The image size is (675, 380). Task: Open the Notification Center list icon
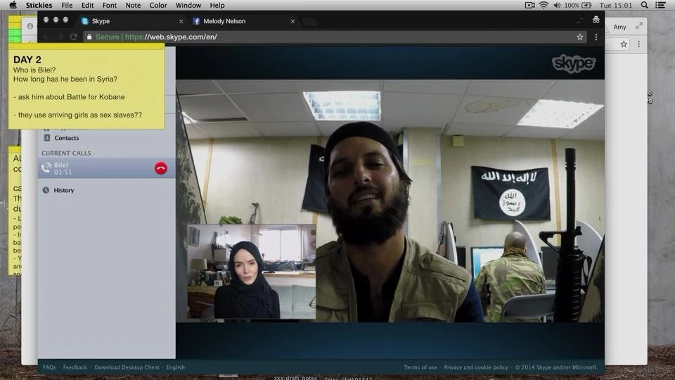tap(660, 5)
